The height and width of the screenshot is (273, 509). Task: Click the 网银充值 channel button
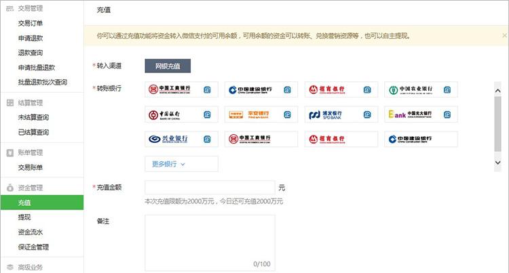(168, 66)
